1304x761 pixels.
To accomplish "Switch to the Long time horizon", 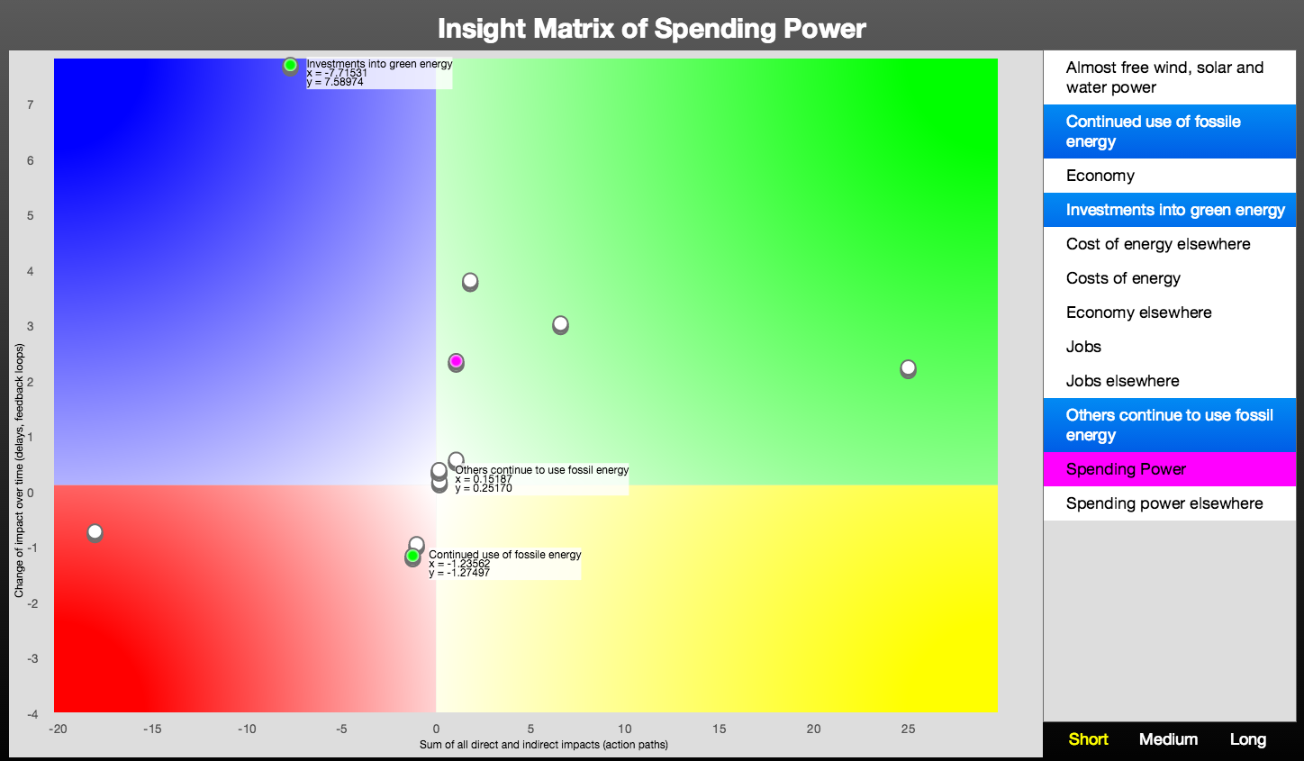I will pos(1247,739).
